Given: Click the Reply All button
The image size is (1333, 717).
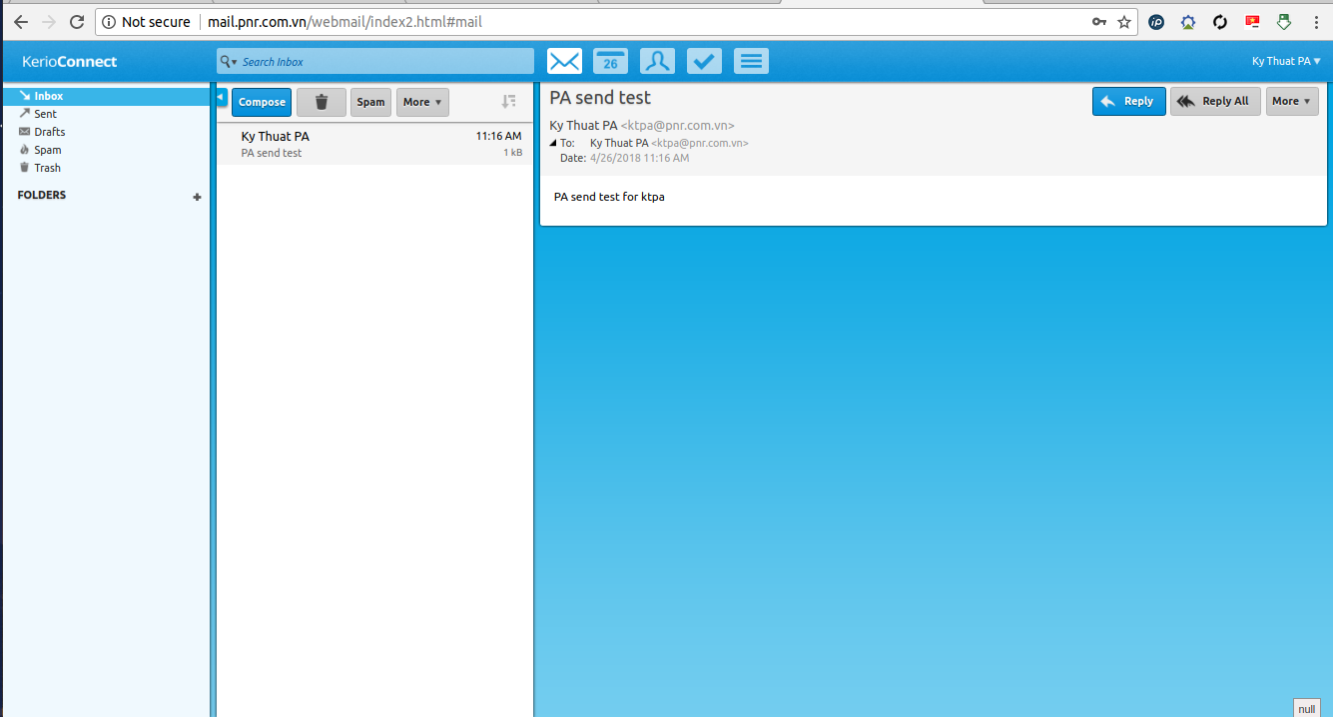Looking at the screenshot, I should (1214, 101).
